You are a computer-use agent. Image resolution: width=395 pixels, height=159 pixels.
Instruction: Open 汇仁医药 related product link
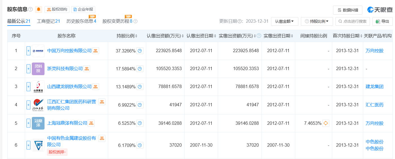click(374, 105)
